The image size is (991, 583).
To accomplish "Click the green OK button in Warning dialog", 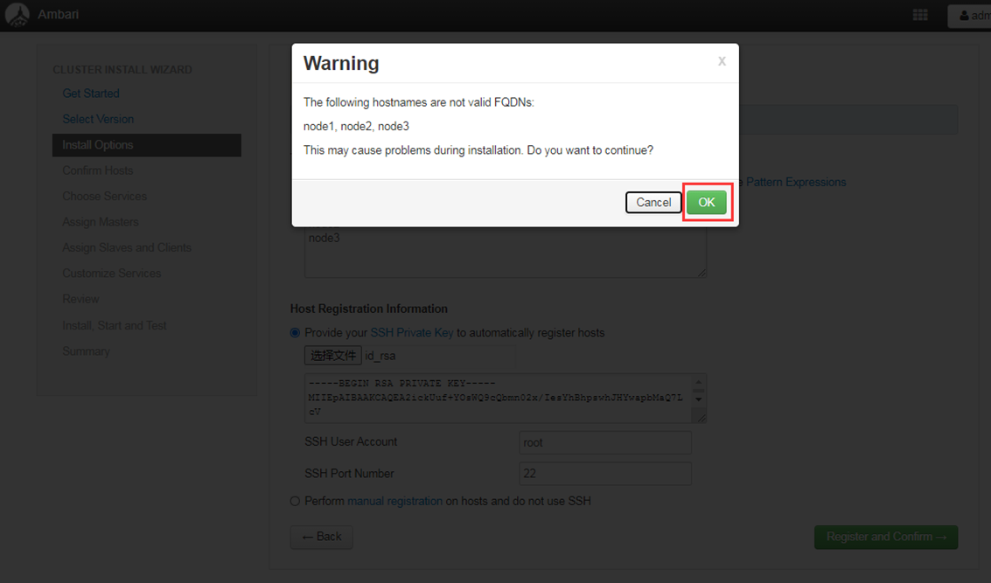I will (x=707, y=202).
